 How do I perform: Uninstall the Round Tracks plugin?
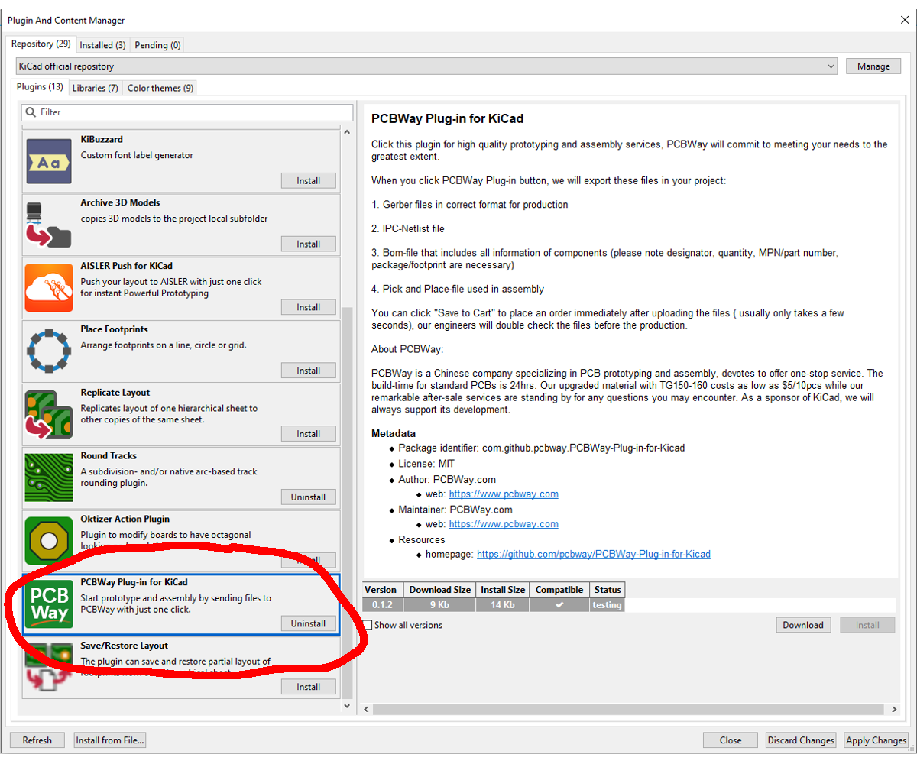point(309,497)
